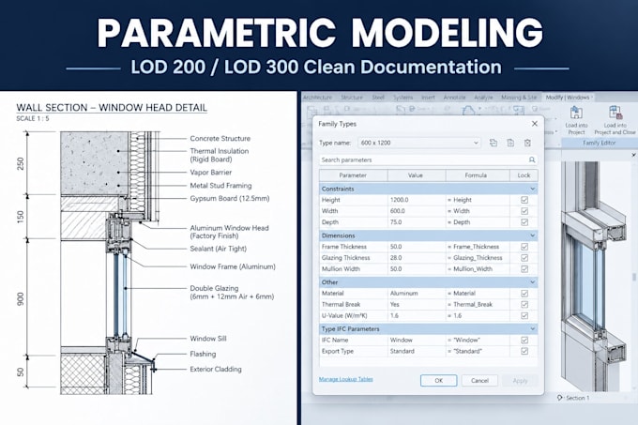Open the Steel ribbon tab
Image resolution: width=638 pixels, height=425 pixels.
[378, 98]
